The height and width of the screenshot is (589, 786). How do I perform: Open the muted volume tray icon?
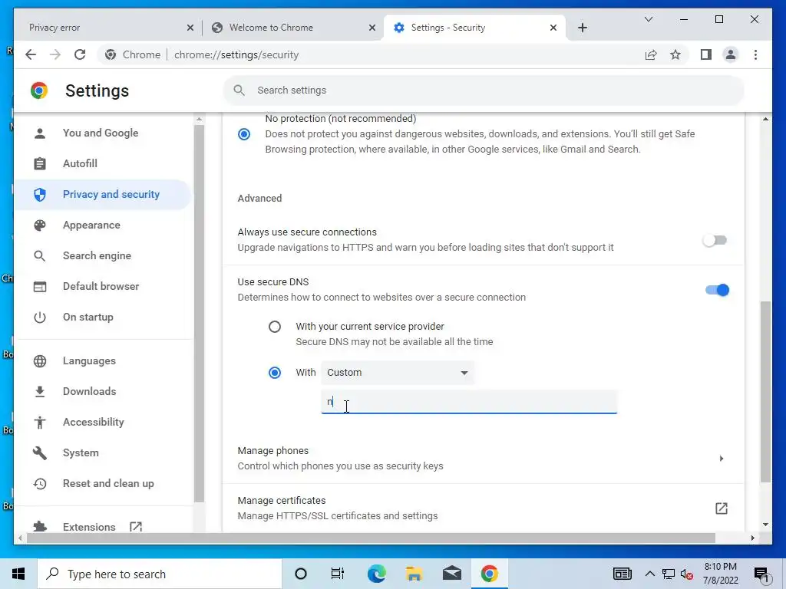pyautogui.click(x=687, y=574)
